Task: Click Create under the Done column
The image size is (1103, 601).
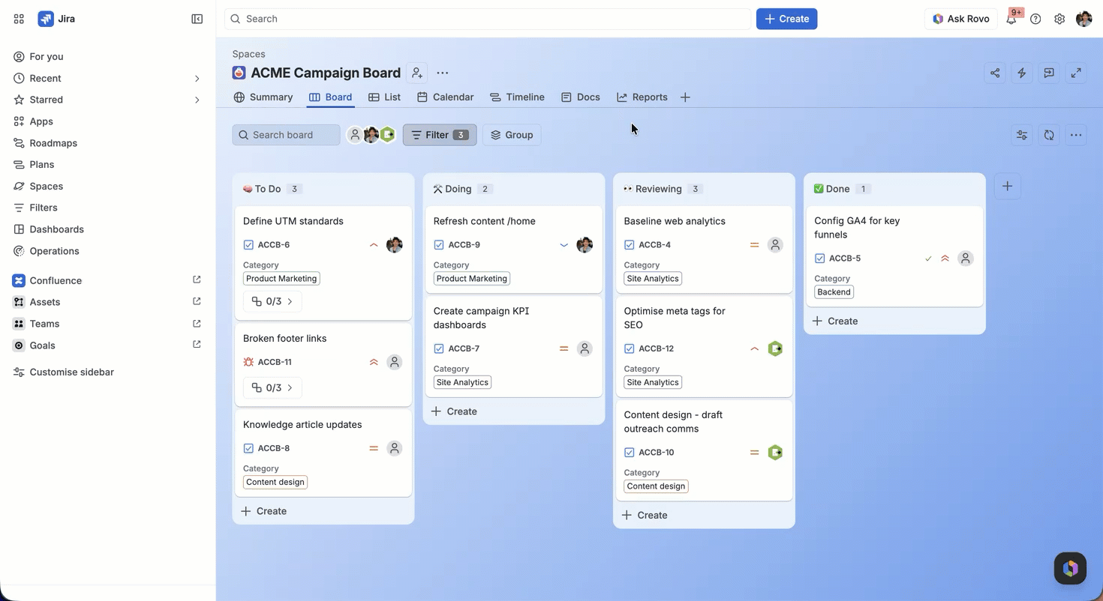Action: 835,321
